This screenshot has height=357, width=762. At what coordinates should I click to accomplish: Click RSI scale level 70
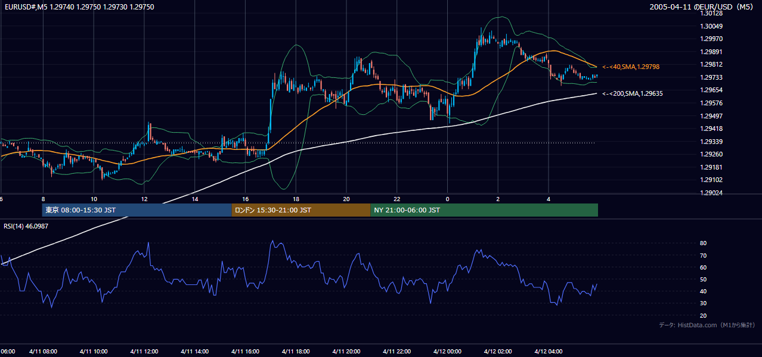pyautogui.click(x=703, y=255)
